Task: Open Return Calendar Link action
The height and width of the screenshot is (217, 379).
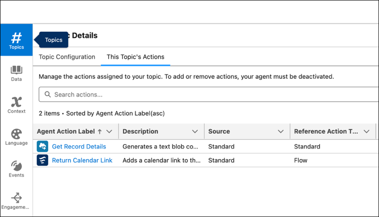Action: point(82,160)
